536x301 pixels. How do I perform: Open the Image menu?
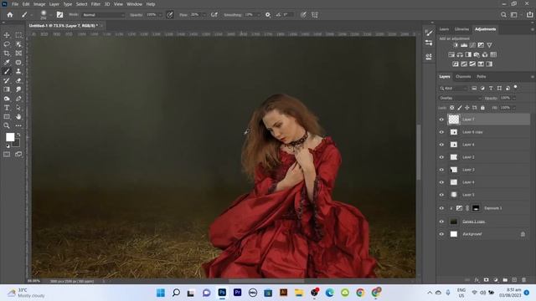pyautogui.click(x=39, y=4)
